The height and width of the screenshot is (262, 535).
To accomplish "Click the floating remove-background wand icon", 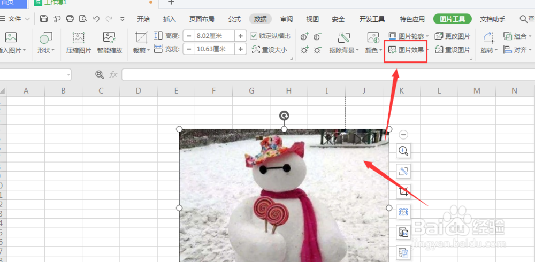I will pos(403,171).
